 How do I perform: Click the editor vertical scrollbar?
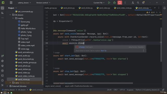point(161,44)
